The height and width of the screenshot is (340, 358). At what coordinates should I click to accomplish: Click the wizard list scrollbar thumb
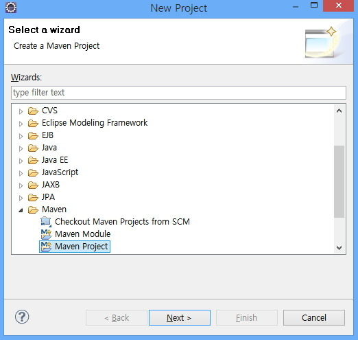pos(339,181)
